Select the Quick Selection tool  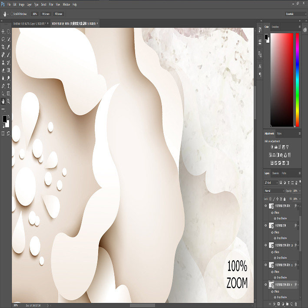[x=8, y=39]
